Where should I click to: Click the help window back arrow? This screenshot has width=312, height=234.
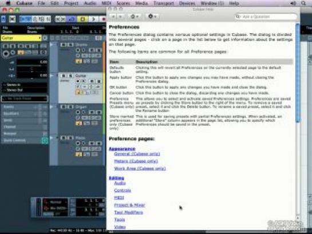click(113, 17)
